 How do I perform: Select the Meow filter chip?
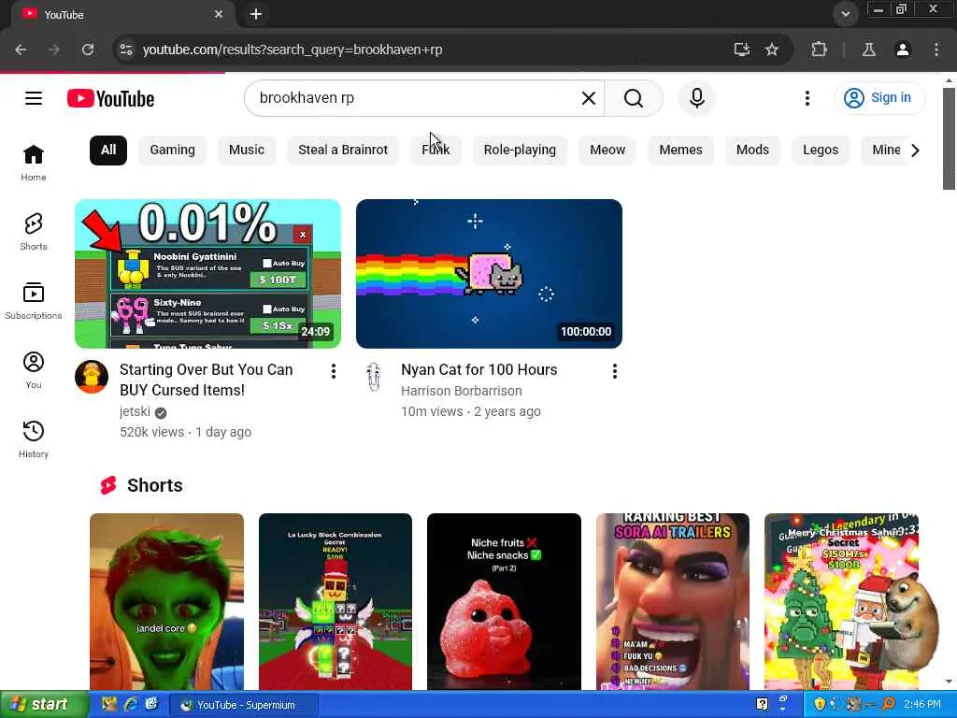[607, 151]
